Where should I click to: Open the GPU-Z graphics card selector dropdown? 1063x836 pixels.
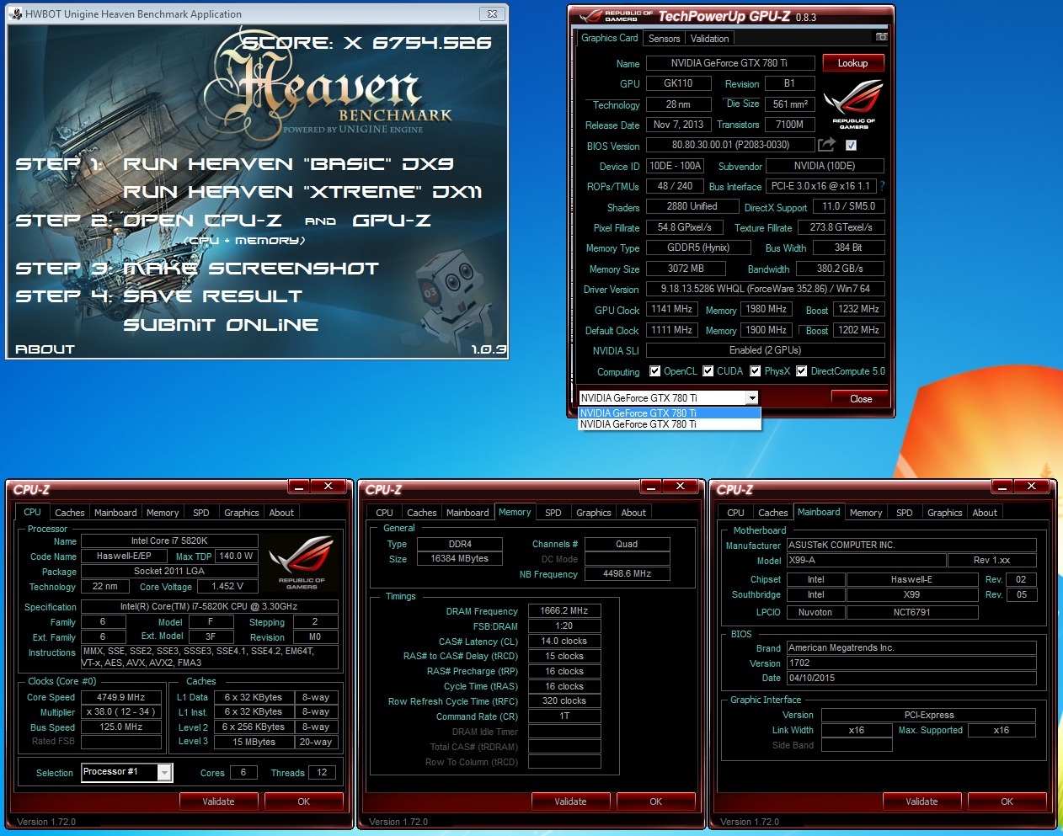coord(752,397)
